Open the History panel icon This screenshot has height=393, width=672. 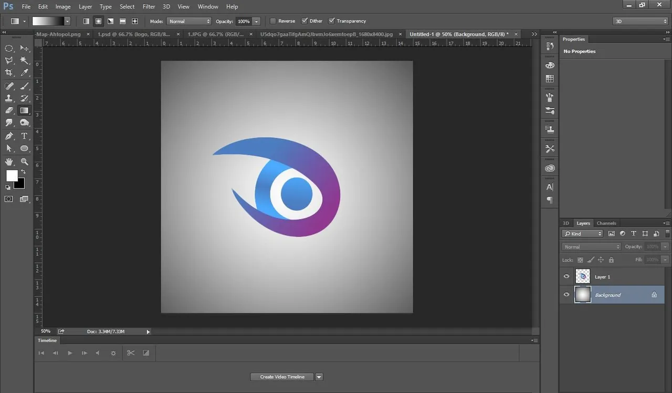550,46
